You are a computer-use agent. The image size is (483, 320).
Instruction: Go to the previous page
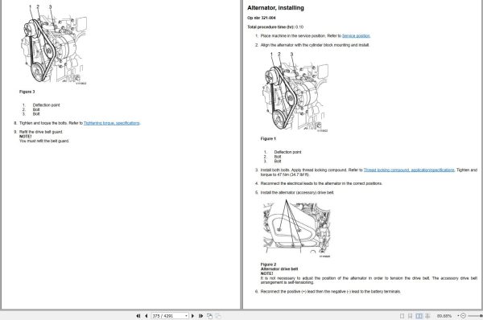point(146,316)
